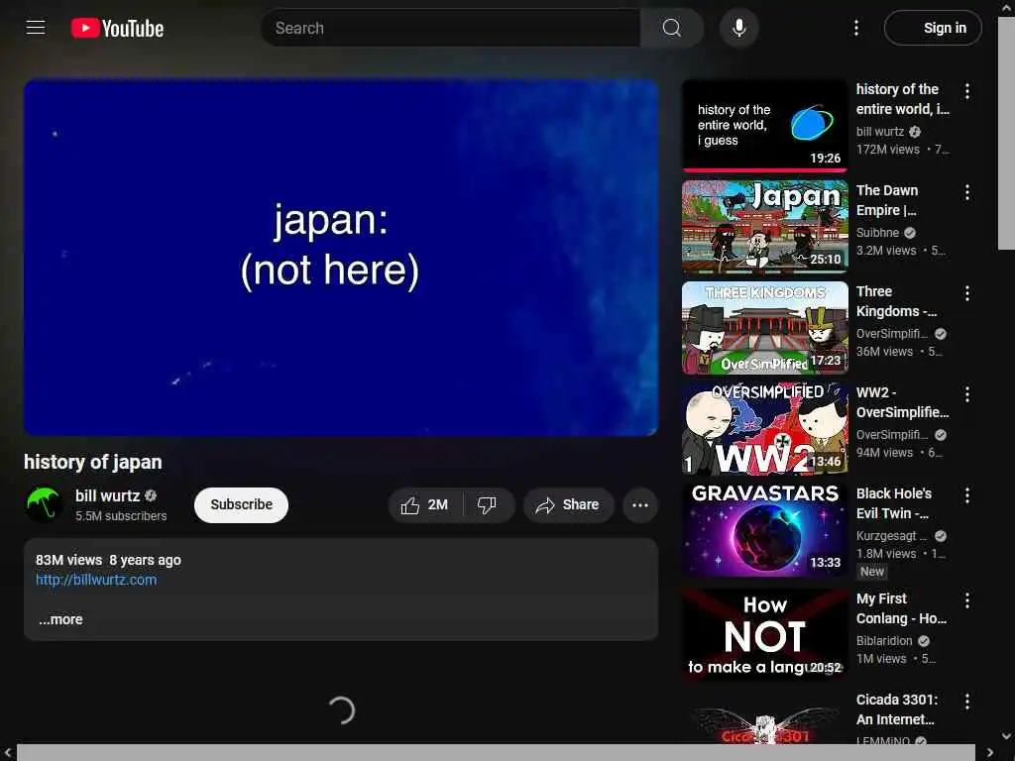The image size is (1015, 761).
Task: Click the Suibhne channel name
Action: (877, 232)
